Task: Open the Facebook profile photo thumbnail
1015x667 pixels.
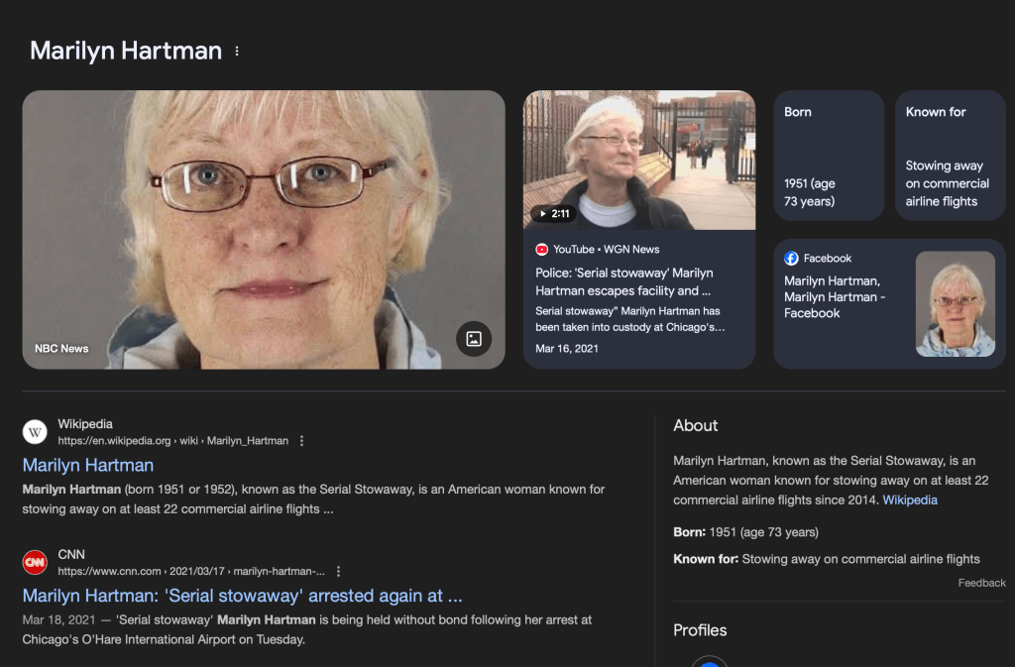Action: 955,303
